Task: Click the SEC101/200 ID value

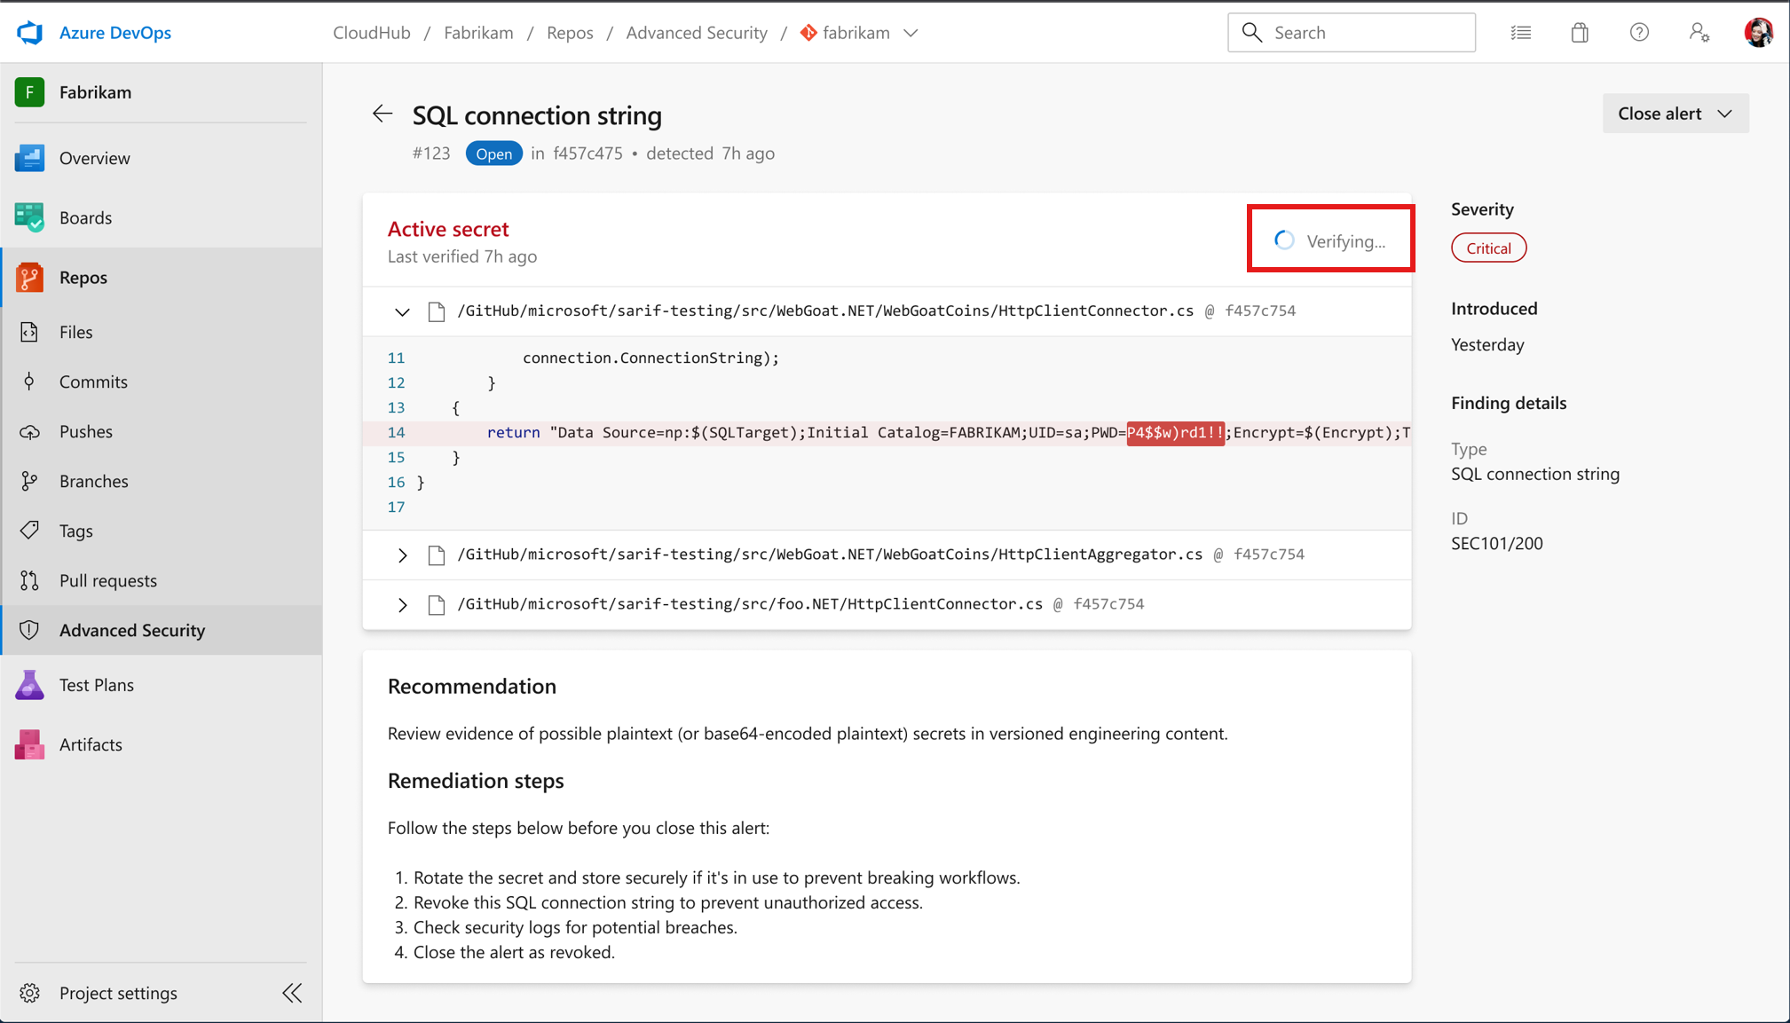Action: click(1497, 543)
